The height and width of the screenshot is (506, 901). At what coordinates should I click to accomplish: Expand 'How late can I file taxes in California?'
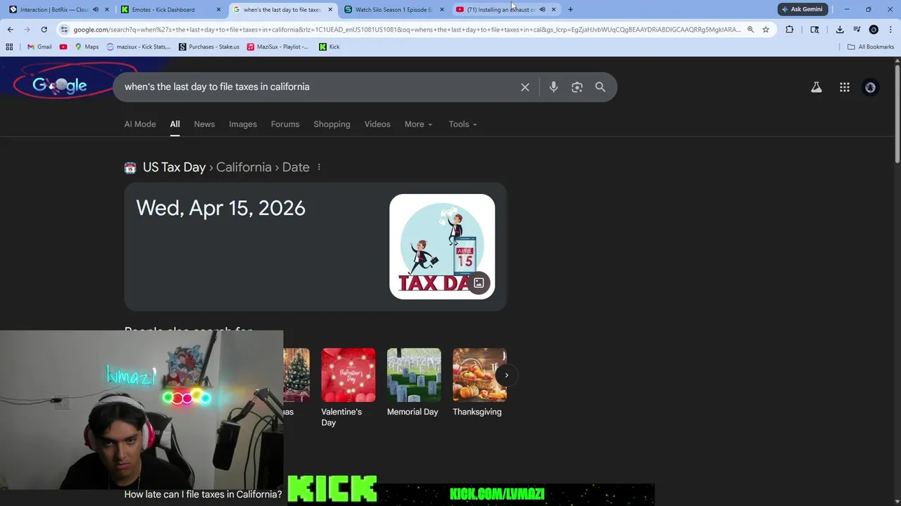click(203, 494)
